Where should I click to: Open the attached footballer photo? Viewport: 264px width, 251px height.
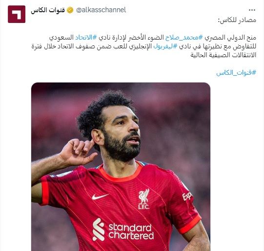tap(121, 167)
